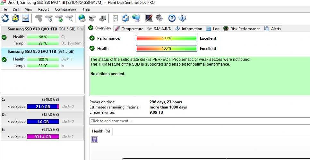Click the 100 % Health gradient bar
310x160 pixels.
tap(167, 48)
